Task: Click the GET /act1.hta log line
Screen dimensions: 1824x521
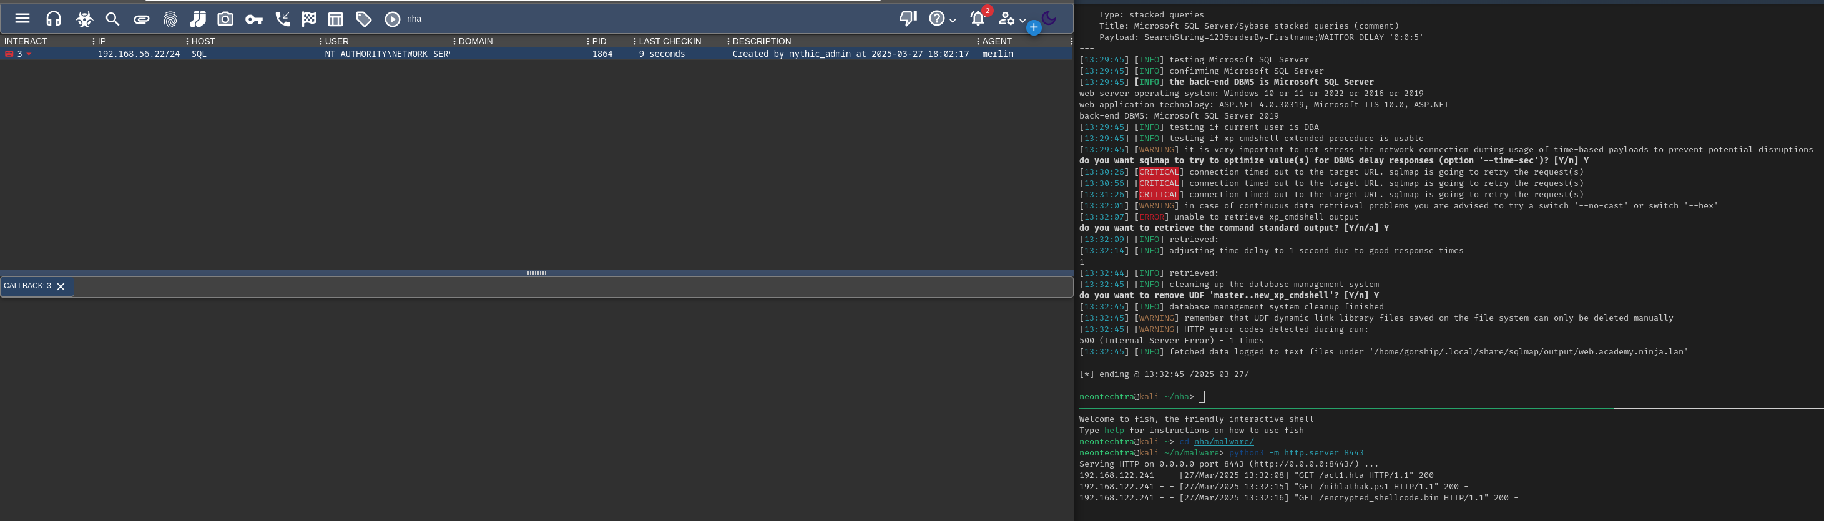Action: [x=1262, y=475]
